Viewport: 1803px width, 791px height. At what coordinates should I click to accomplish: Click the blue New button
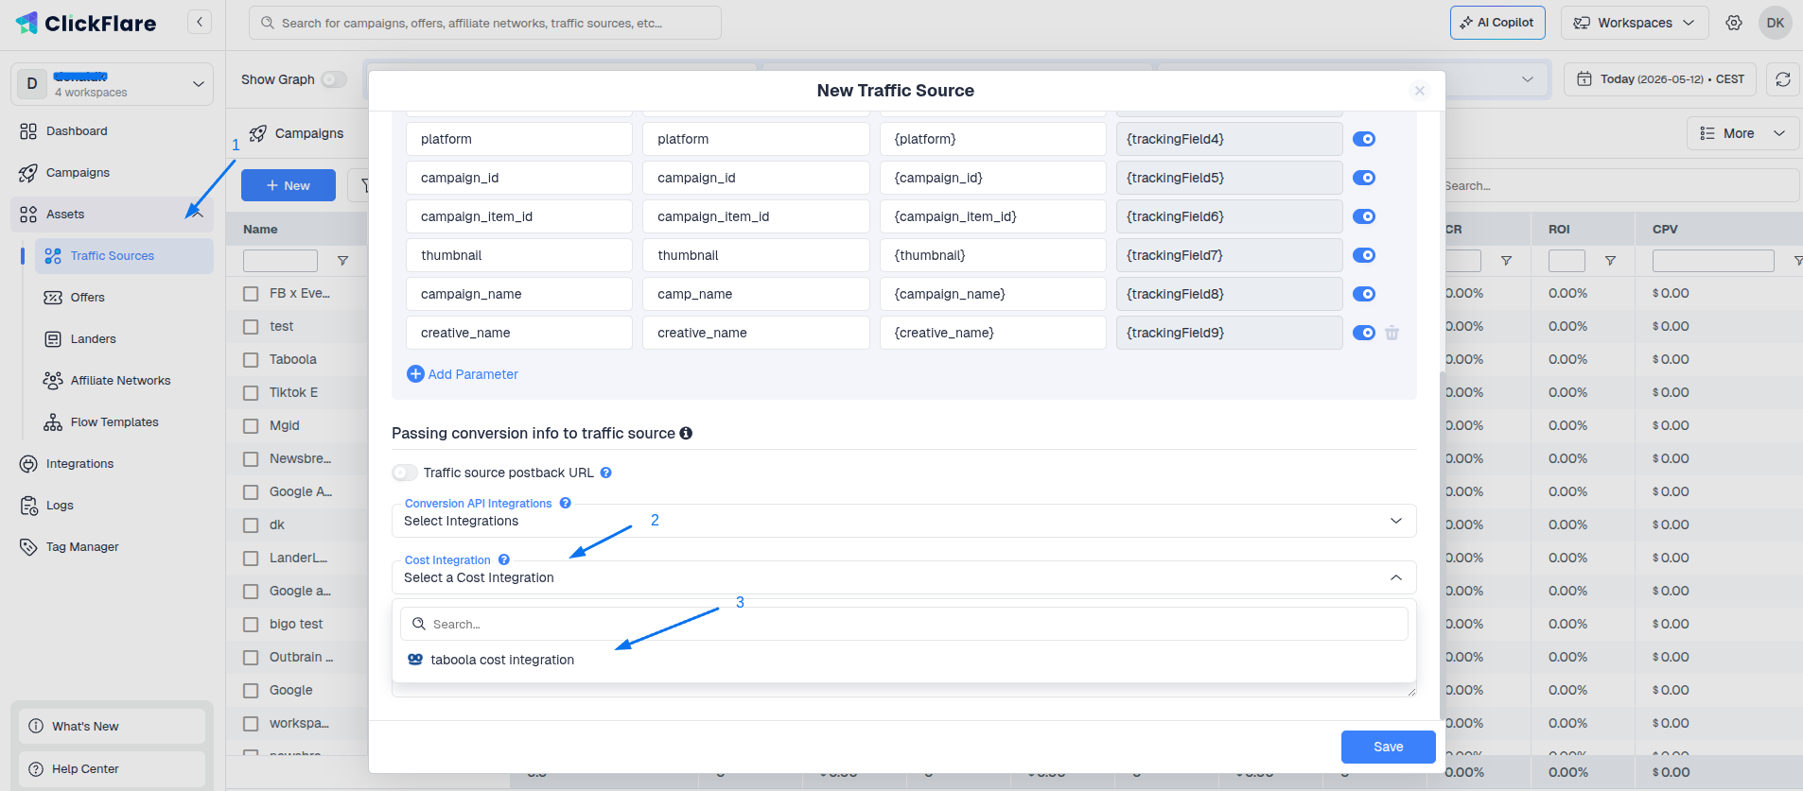(289, 185)
